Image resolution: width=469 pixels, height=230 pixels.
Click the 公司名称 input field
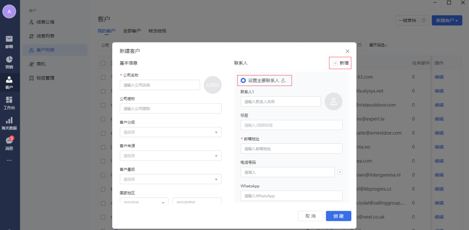(160, 85)
